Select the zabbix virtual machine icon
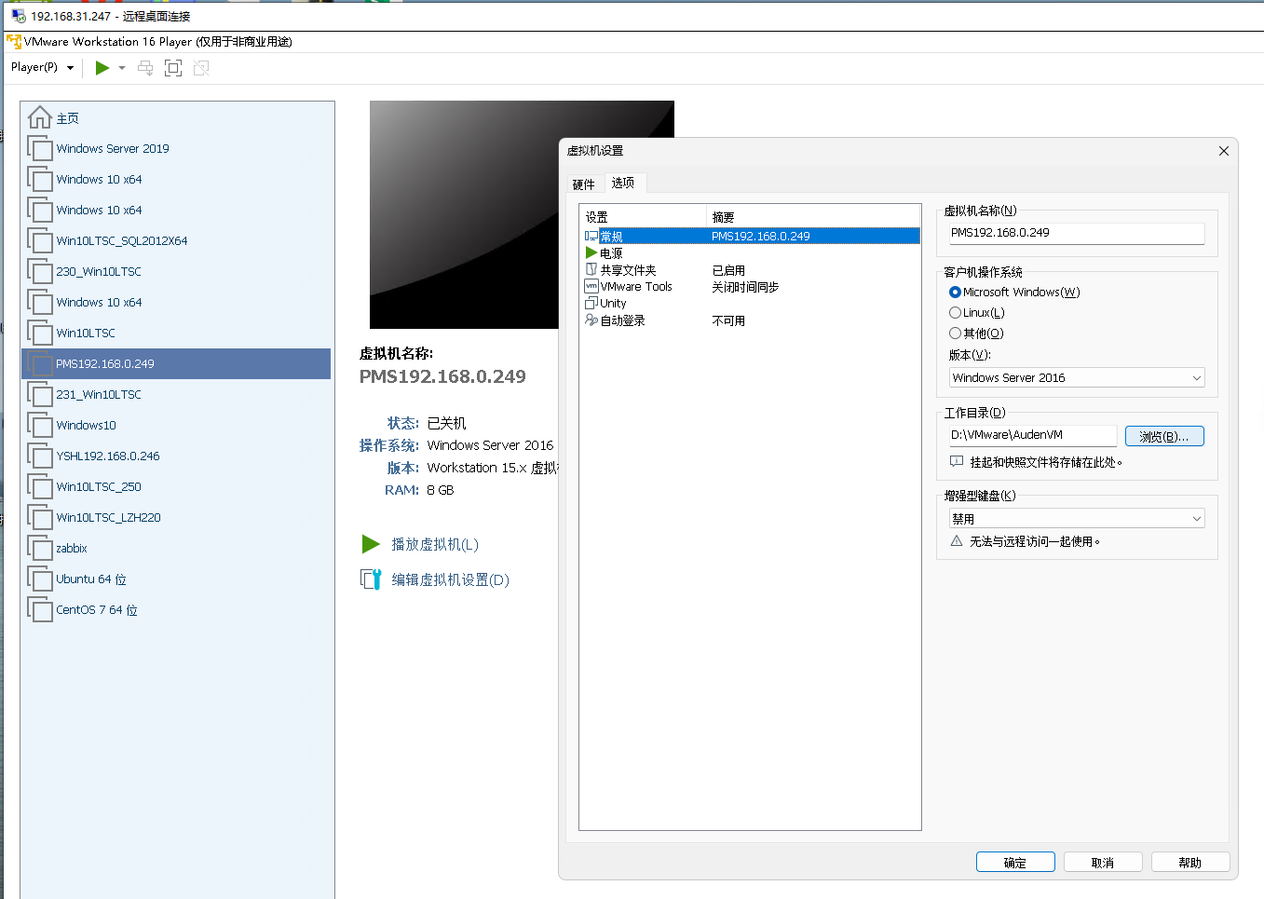Screen dimensions: 1264x899 pyautogui.click(x=40, y=549)
